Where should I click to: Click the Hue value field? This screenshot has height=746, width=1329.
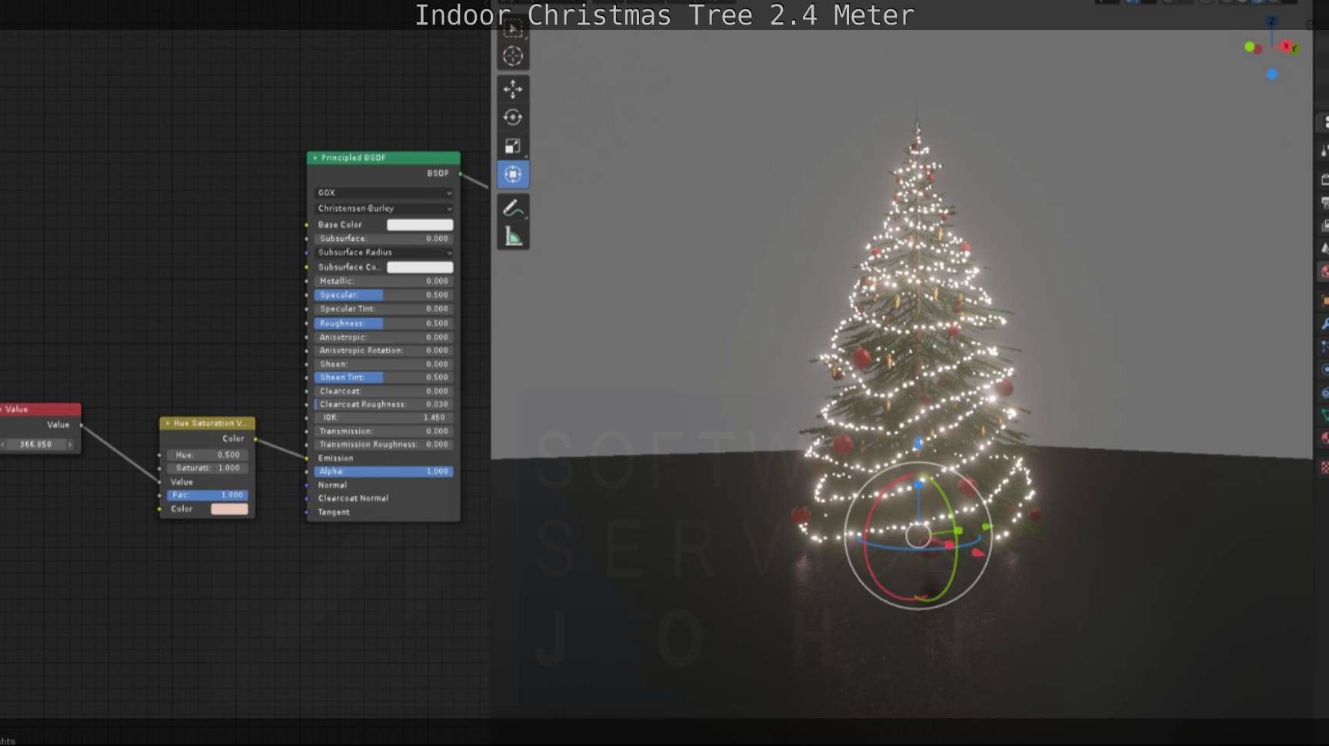click(x=207, y=455)
